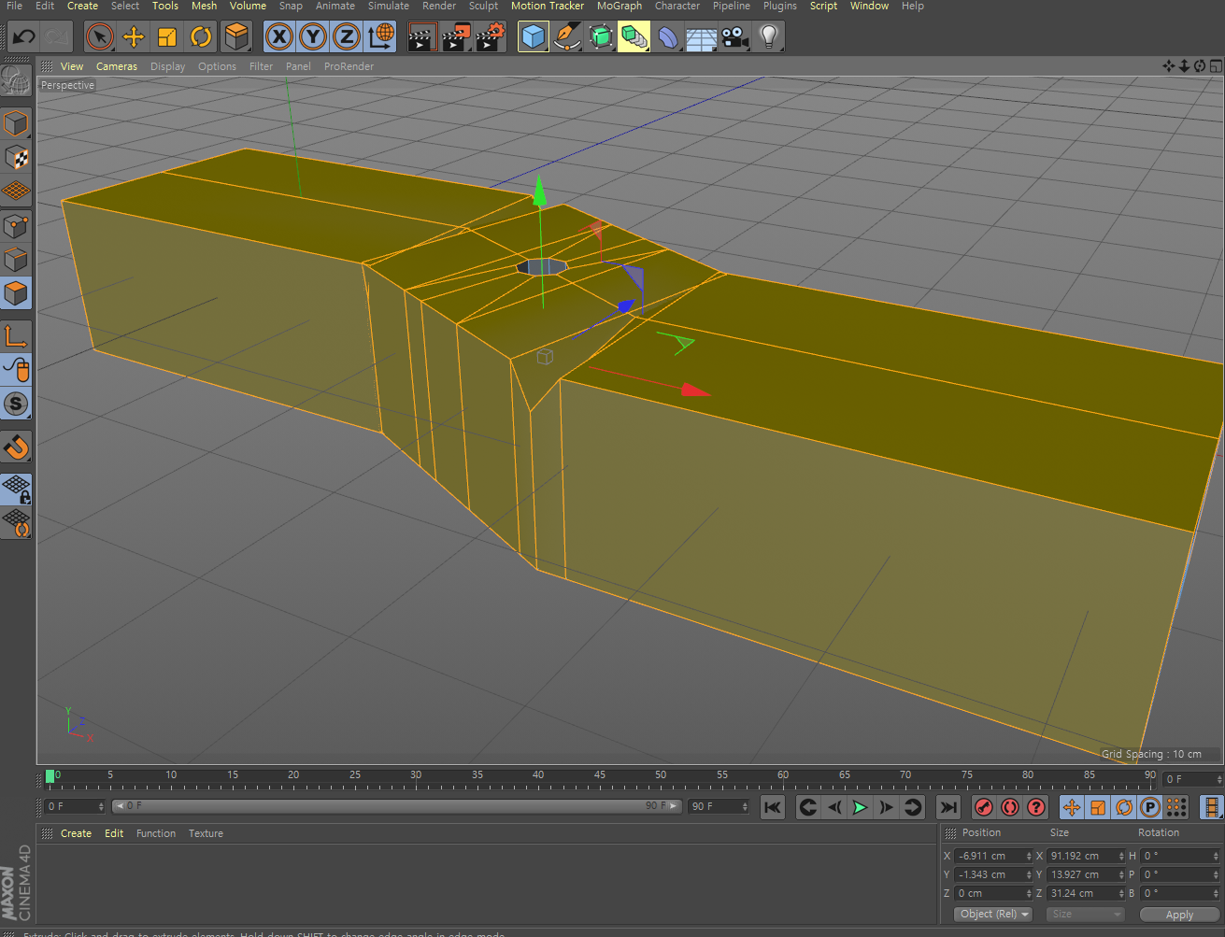Viewport: 1225px width, 937px height.
Task: Toggle Locked Workplane icon
Action: [17, 489]
